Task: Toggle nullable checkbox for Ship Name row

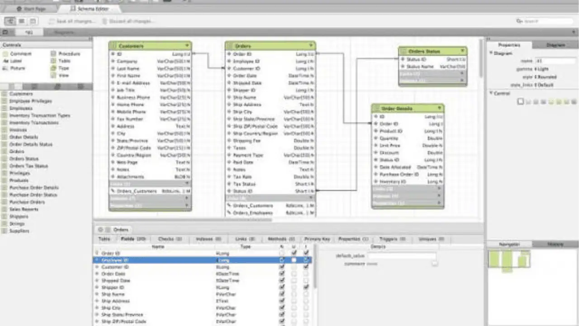Action: pos(282,294)
